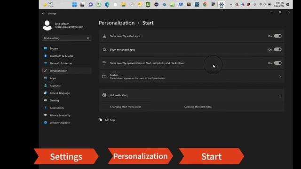
Task: Open the Camtasia icon in taskbar
Action: click(148, 4)
